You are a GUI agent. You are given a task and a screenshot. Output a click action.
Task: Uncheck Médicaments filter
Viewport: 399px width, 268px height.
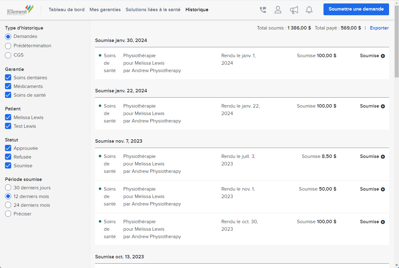click(8, 86)
